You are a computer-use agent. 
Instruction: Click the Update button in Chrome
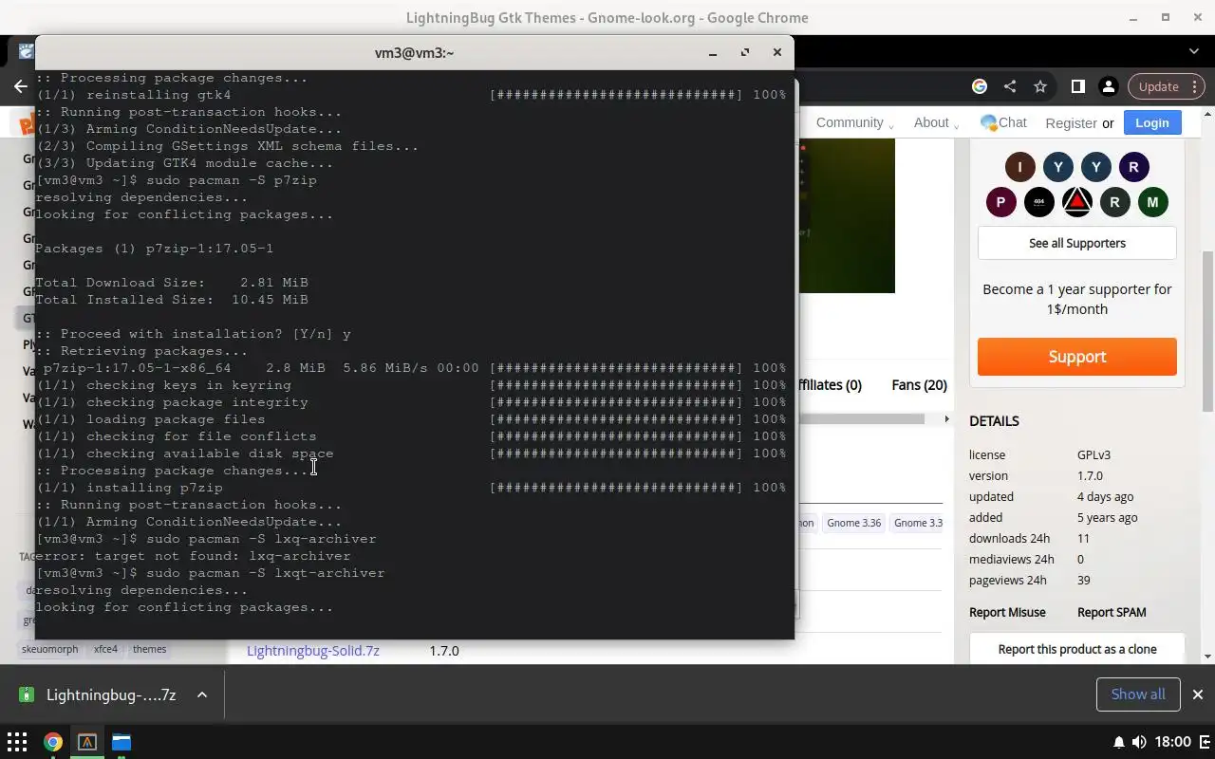[1158, 86]
